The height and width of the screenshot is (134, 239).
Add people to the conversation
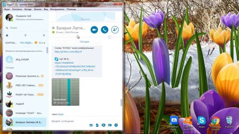pyautogui.click(x=115, y=30)
